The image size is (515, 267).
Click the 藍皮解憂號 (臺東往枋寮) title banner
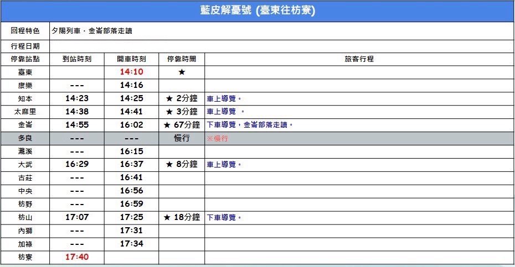(257, 11)
